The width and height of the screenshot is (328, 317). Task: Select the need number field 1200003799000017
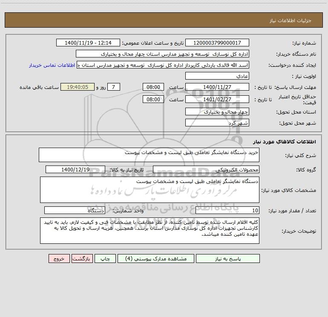click(x=217, y=43)
